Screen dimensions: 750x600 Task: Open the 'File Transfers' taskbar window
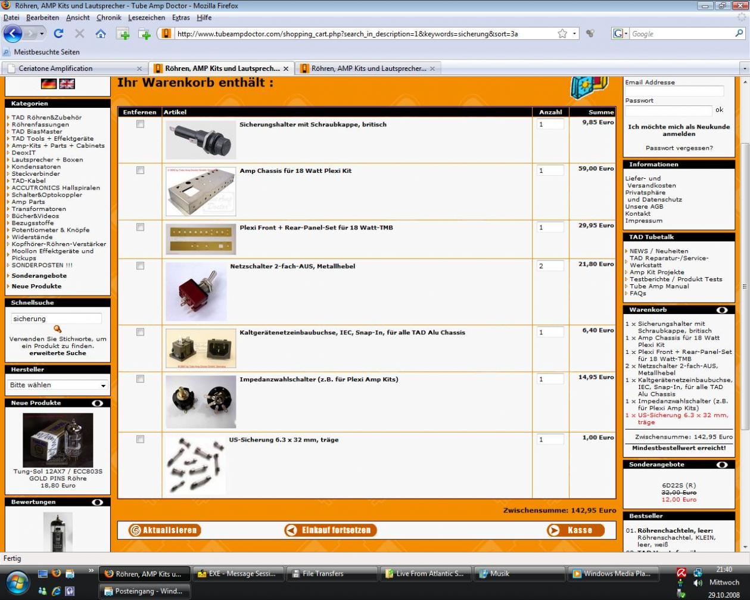click(331, 574)
